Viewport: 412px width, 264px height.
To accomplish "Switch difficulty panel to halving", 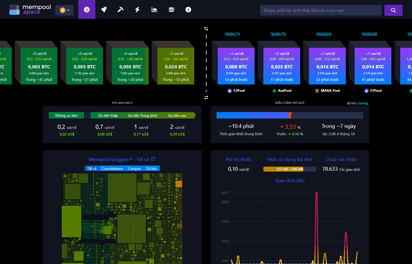I will [x=363, y=103].
